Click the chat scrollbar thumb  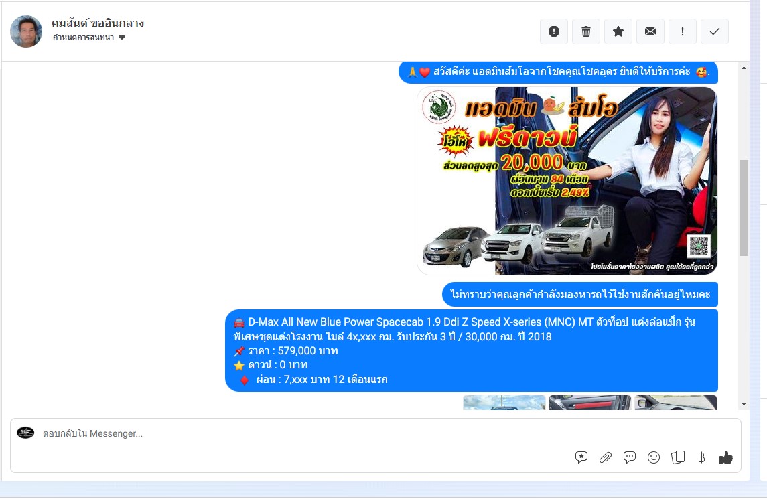[744, 208]
